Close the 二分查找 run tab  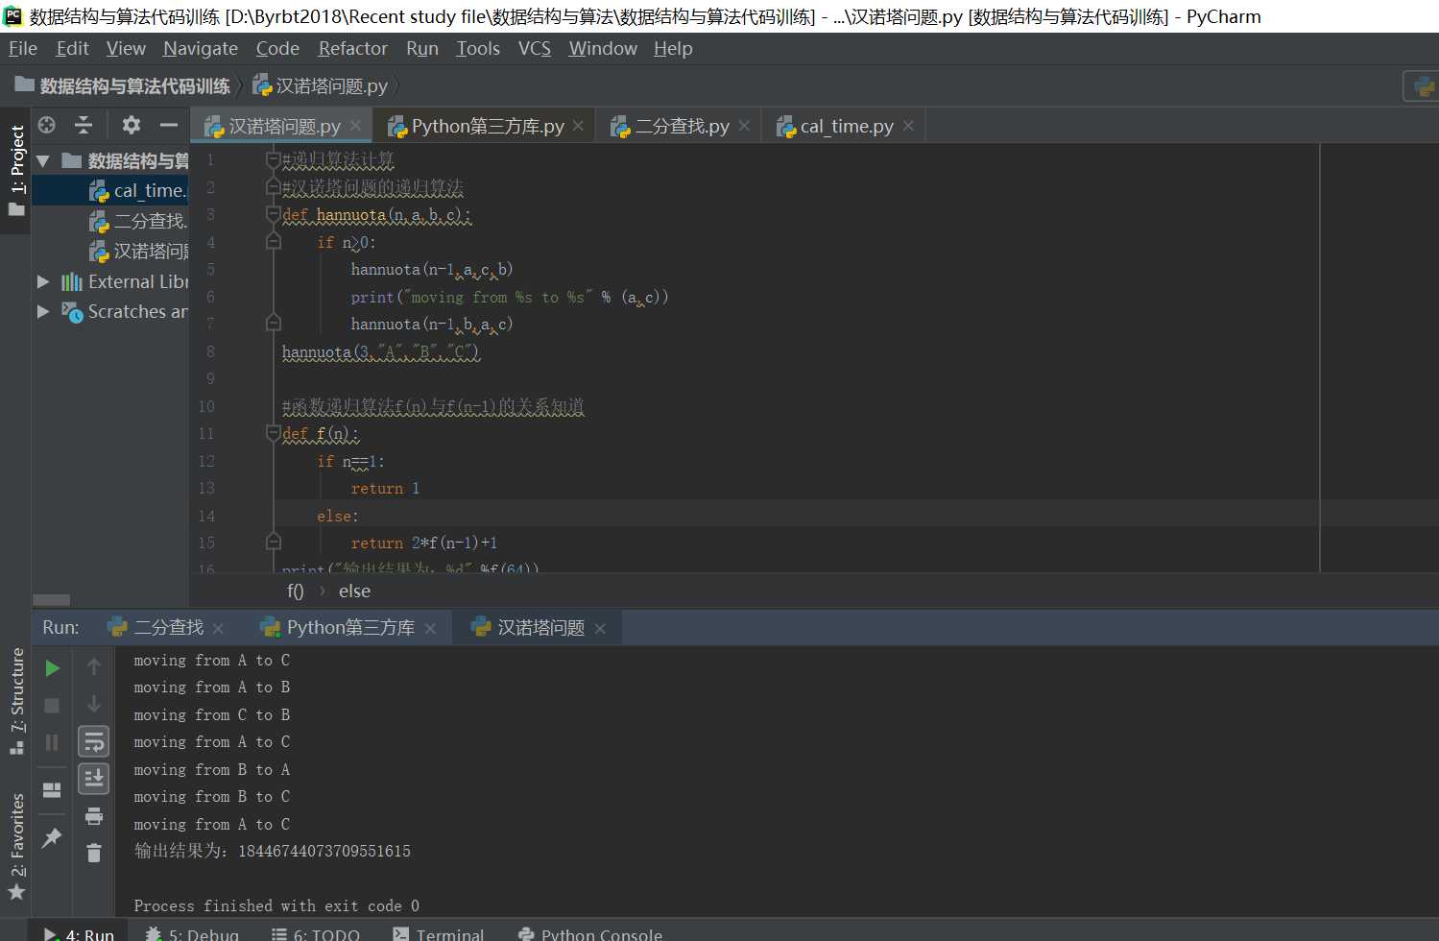[219, 628]
